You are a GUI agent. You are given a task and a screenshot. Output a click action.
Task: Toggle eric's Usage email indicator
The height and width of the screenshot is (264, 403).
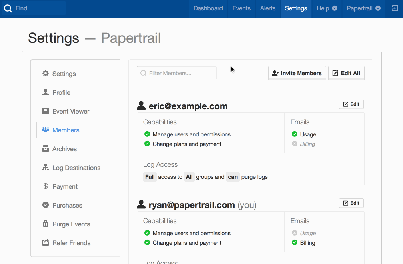(295, 134)
